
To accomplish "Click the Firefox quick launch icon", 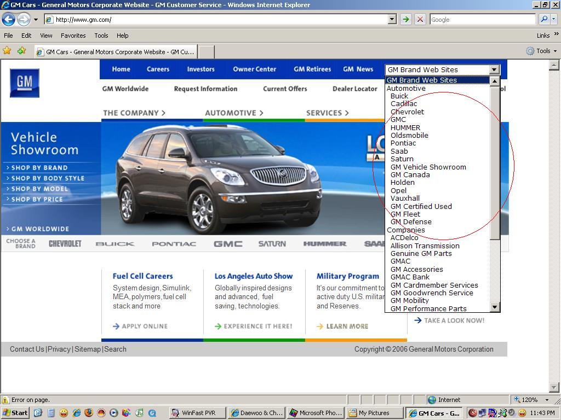I will pyautogui.click(x=88, y=413).
